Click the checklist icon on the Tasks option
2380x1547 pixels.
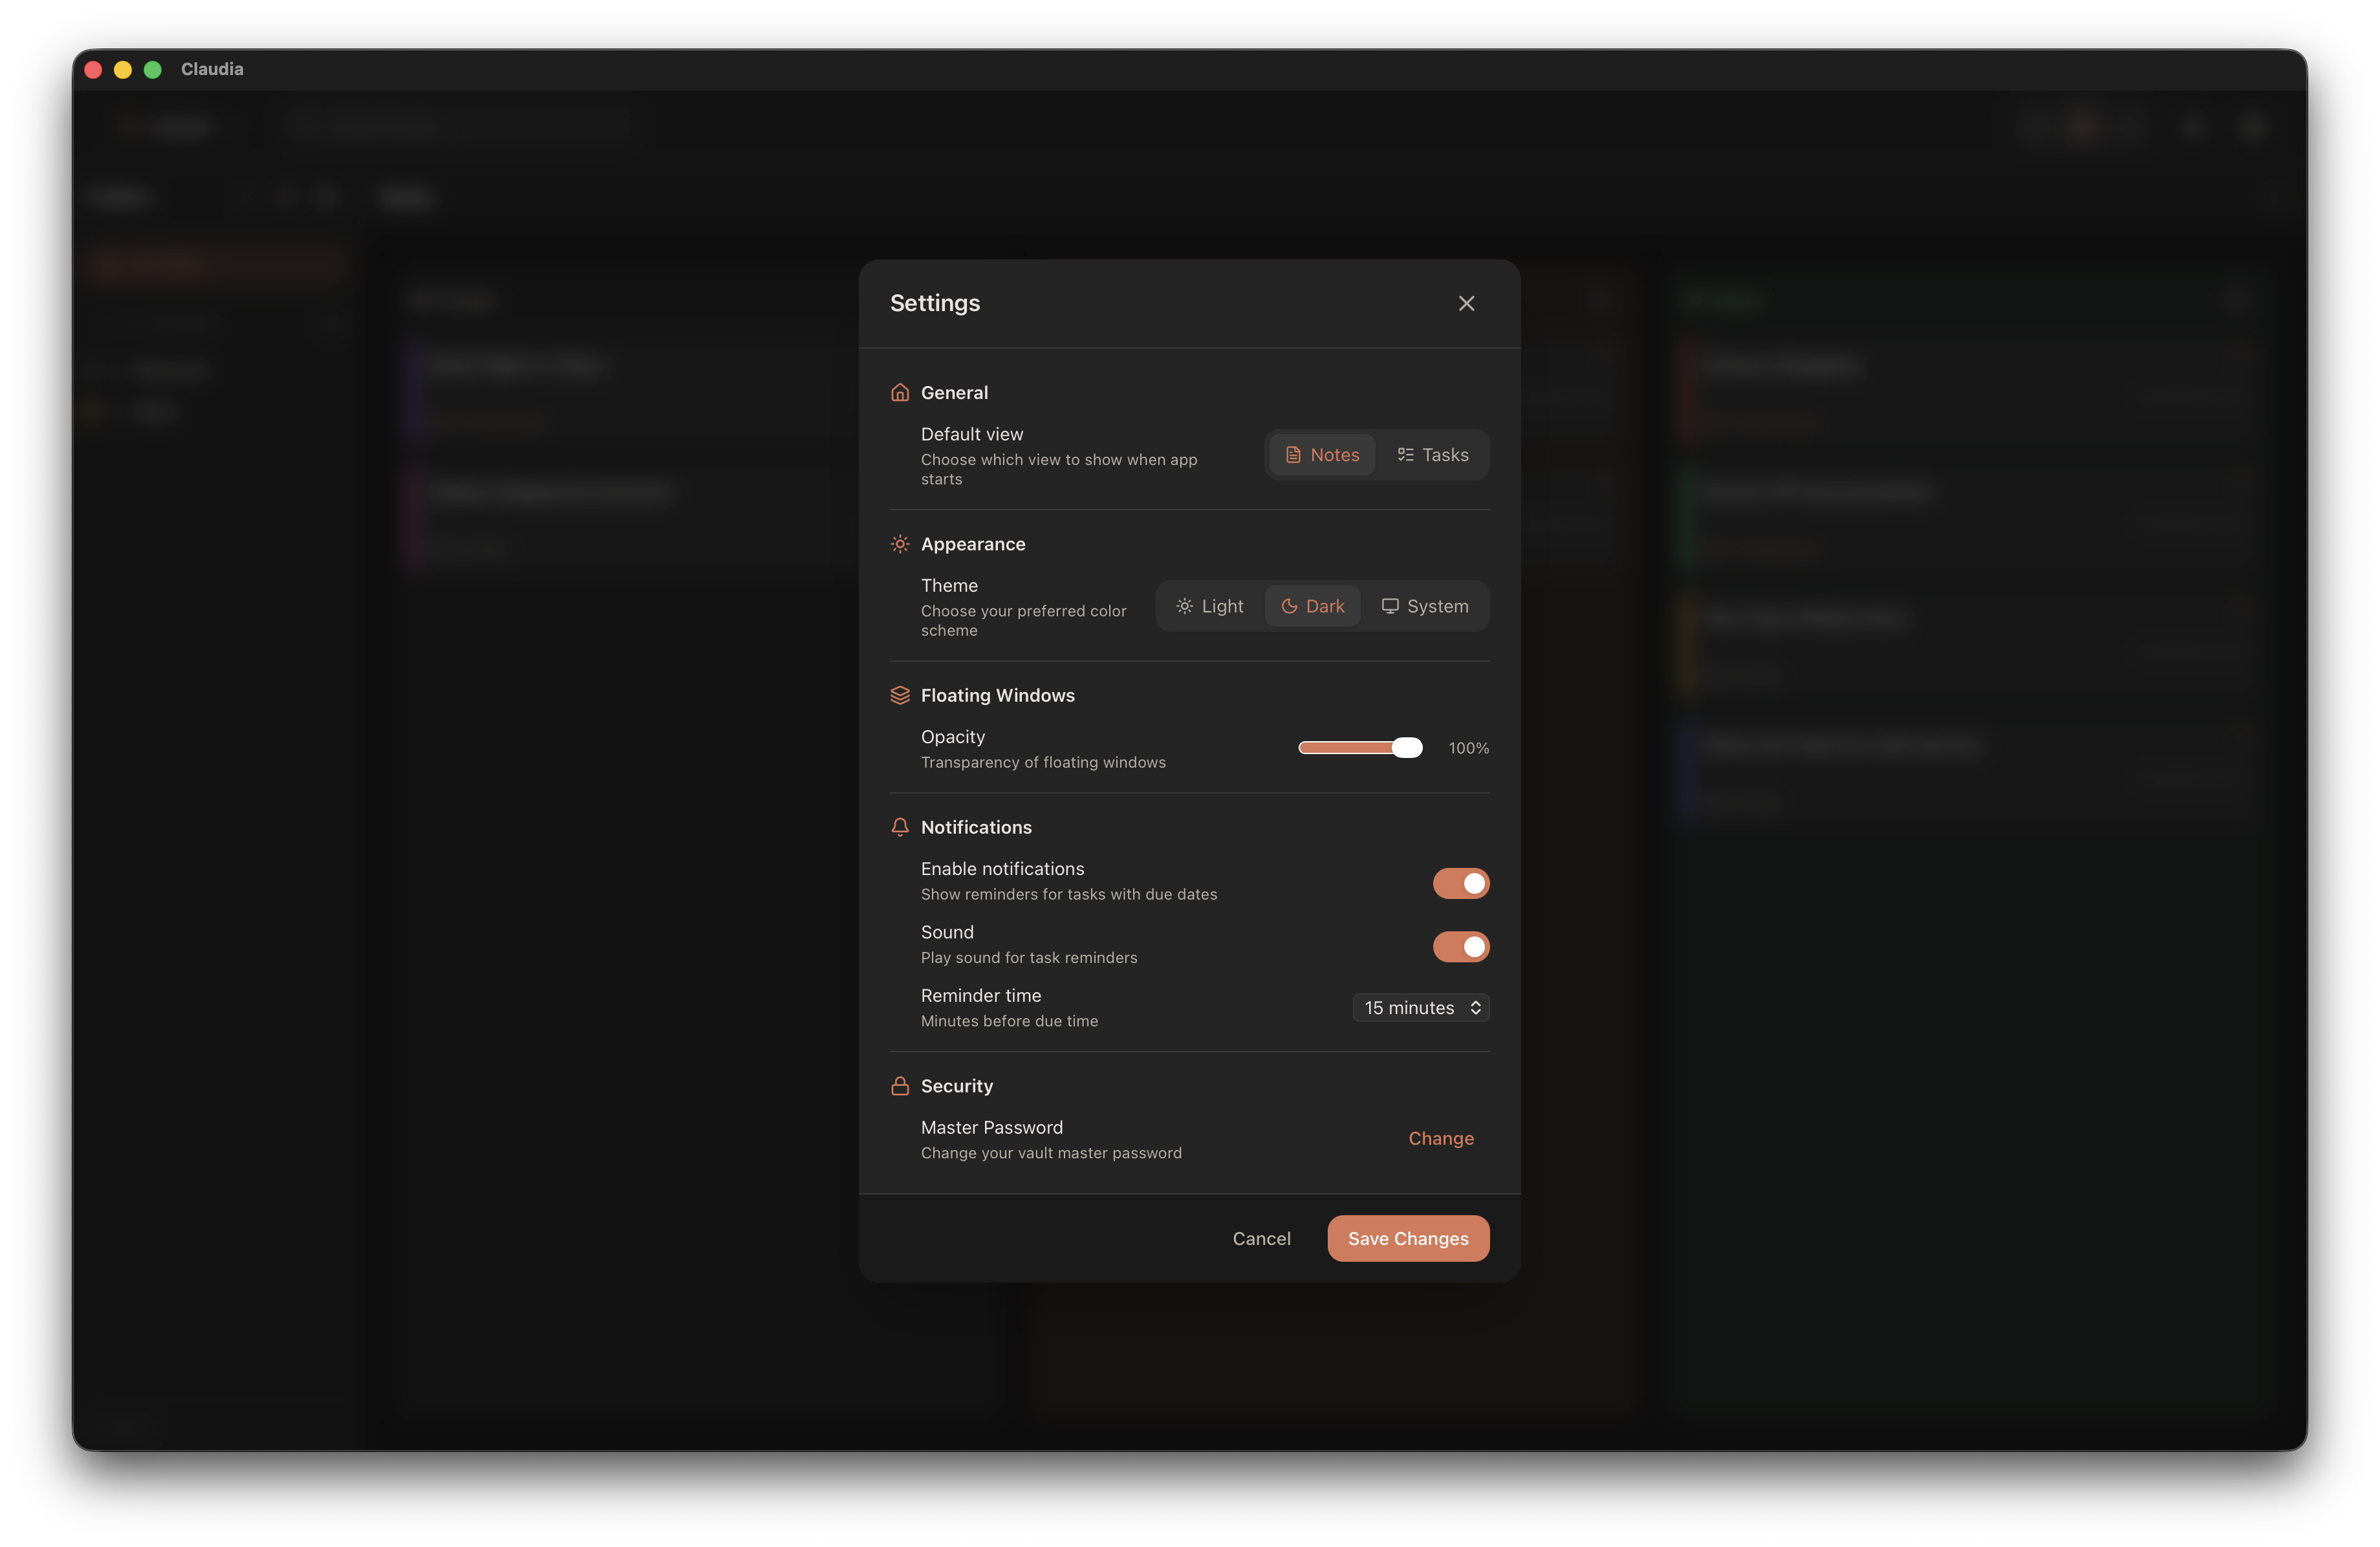pyautogui.click(x=1405, y=454)
